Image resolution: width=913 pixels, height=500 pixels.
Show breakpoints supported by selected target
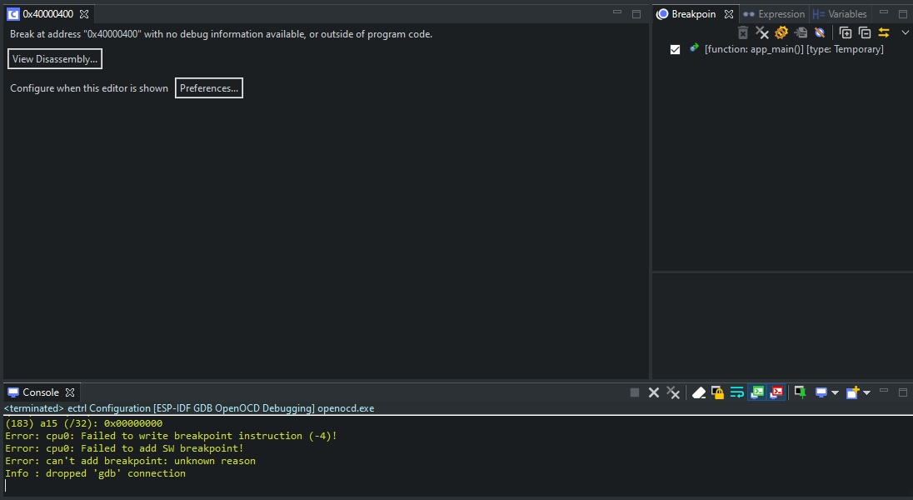click(x=781, y=32)
